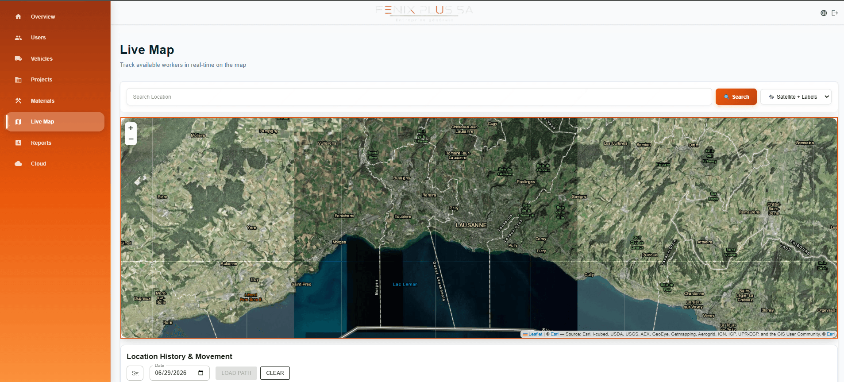The width and height of the screenshot is (844, 382).
Task: Focus the Search Location input field
Action: pyautogui.click(x=419, y=97)
